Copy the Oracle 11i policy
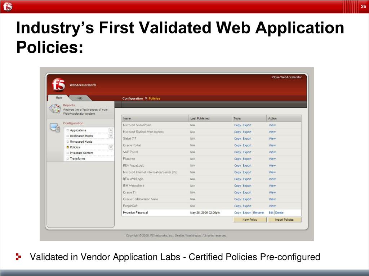The height and width of the screenshot is (276, 369). 237,193
